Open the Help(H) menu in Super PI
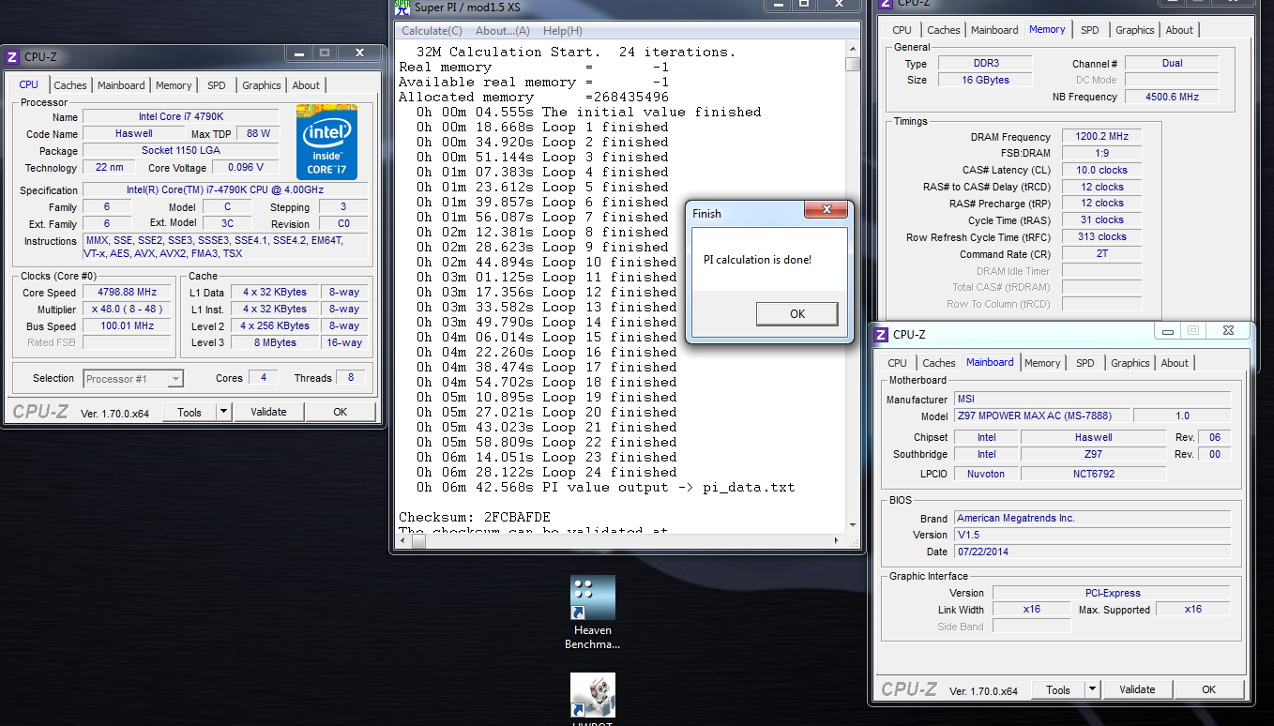Image resolution: width=1274 pixels, height=726 pixels. pyautogui.click(x=563, y=31)
